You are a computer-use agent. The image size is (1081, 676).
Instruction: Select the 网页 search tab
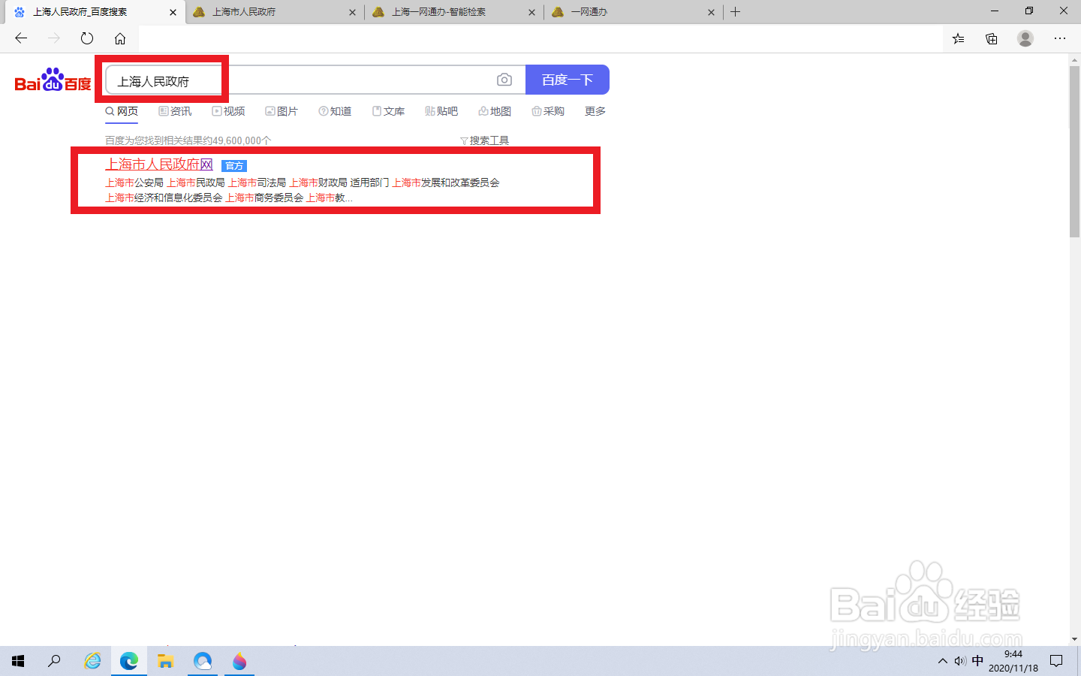(x=122, y=111)
